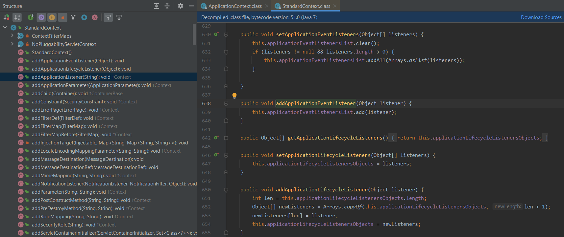
Task: Select addPreDestroyMethod in Structure
Action: pyautogui.click(x=98, y=208)
